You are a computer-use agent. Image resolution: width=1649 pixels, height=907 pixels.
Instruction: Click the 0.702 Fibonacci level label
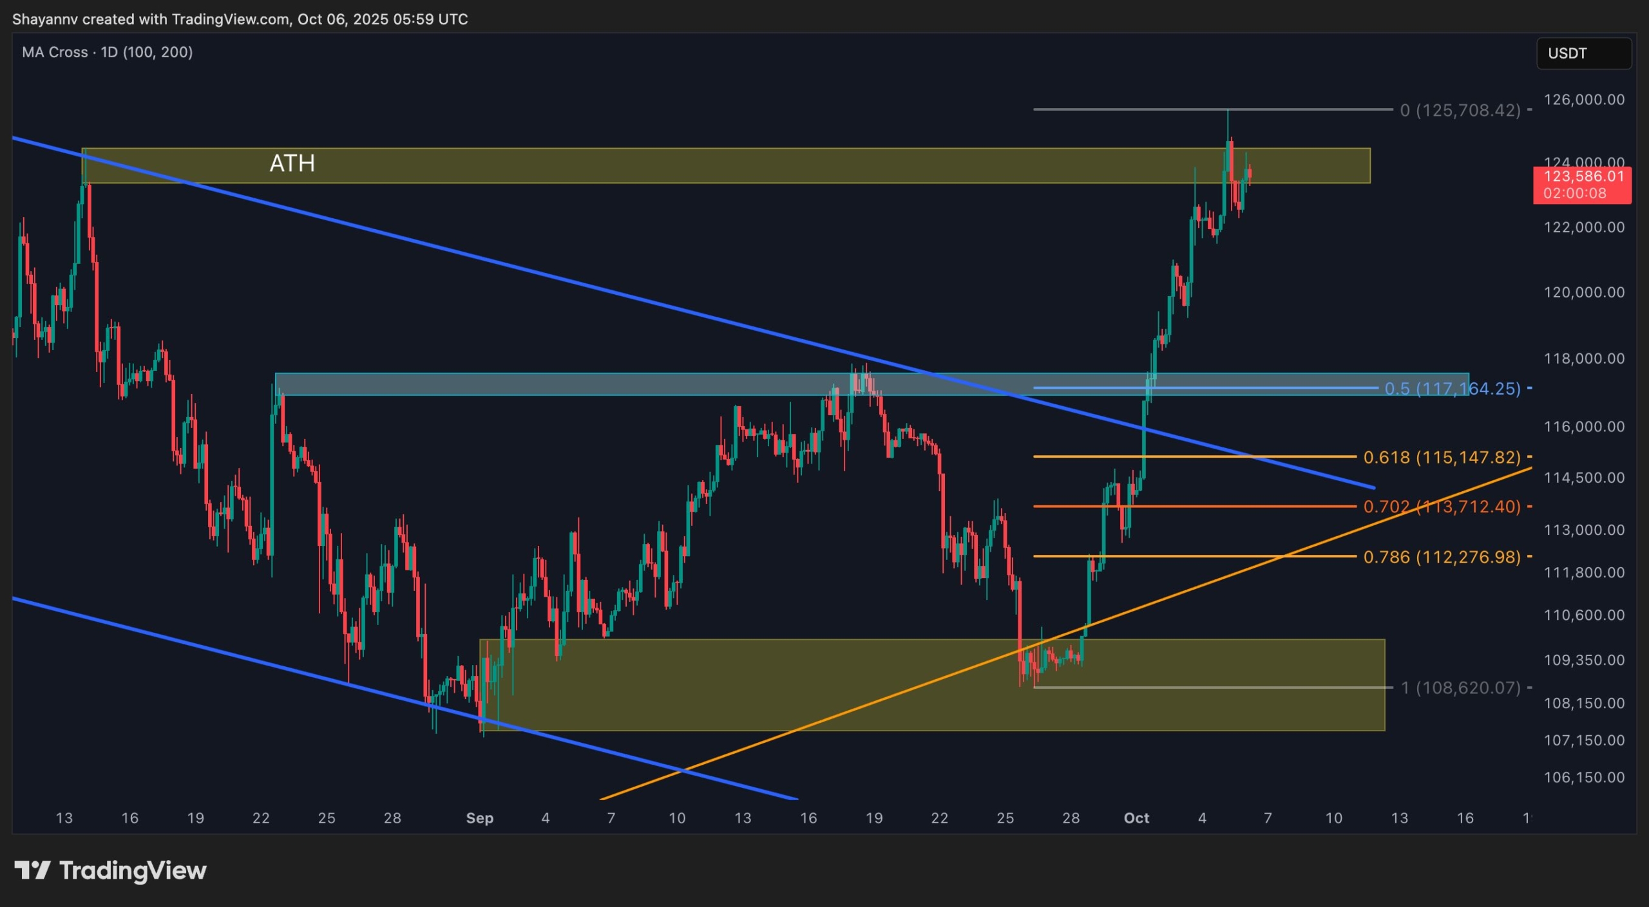1442,507
